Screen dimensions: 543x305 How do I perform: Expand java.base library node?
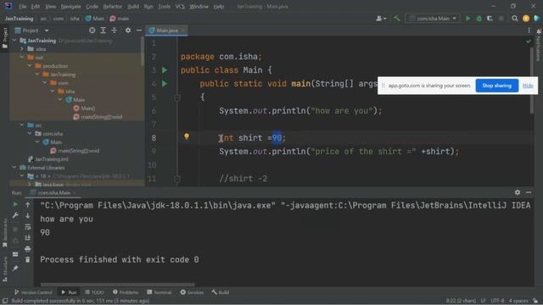click(x=30, y=185)
